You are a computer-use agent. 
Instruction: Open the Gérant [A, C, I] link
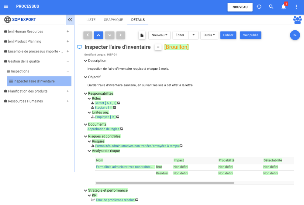pyautogui.click(x=105, y=103)
